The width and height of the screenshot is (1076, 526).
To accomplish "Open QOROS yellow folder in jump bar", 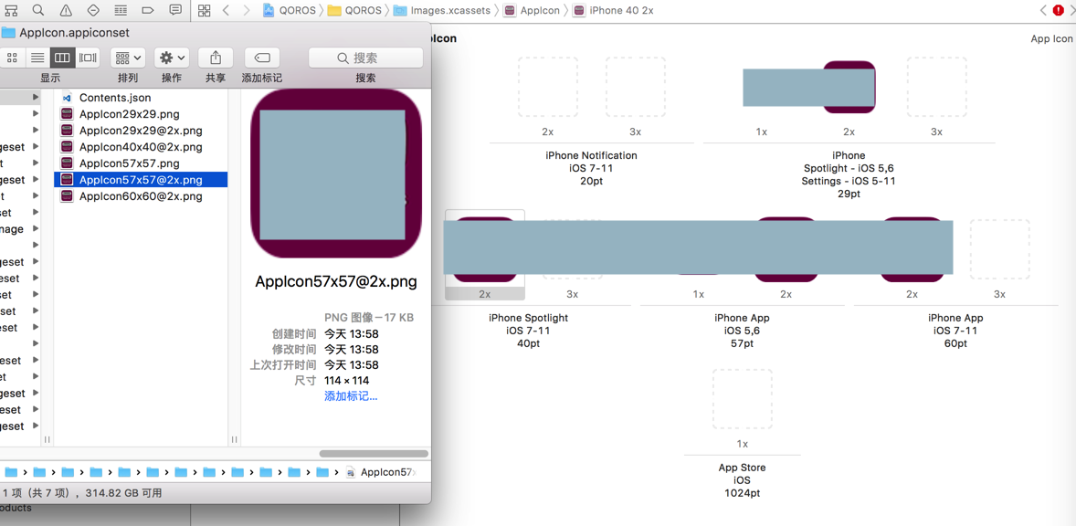I will pos(353,10).
